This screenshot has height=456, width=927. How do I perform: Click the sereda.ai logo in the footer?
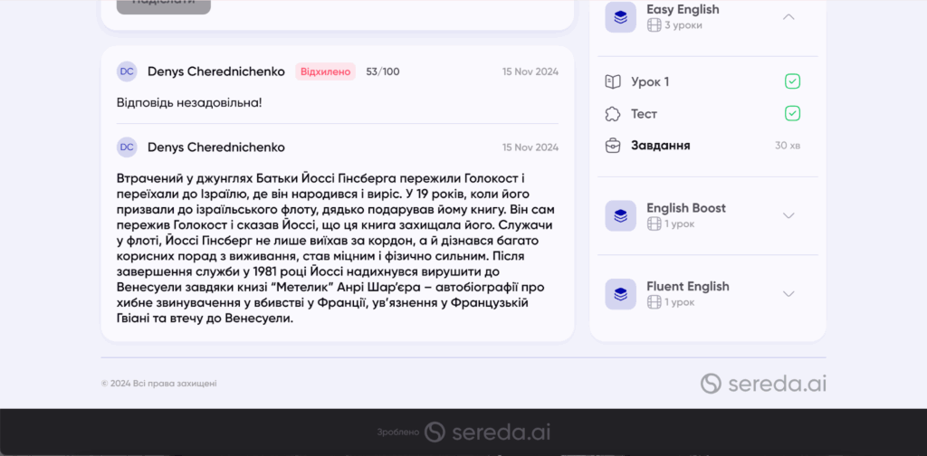click(764, 384)
